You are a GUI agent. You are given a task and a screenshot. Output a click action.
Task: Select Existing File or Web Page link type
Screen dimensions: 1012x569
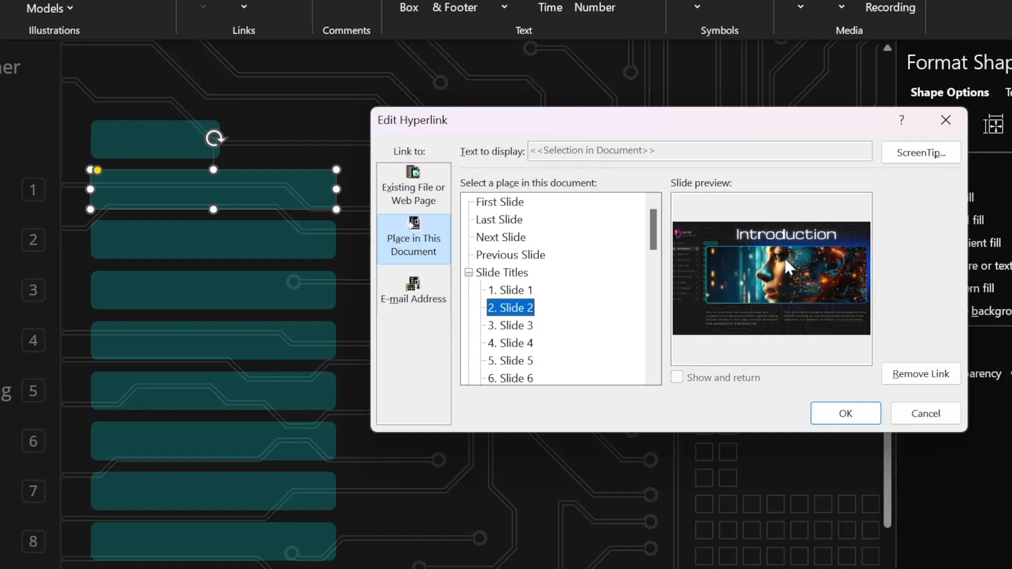pyautogui.click(x=414, y=187)
